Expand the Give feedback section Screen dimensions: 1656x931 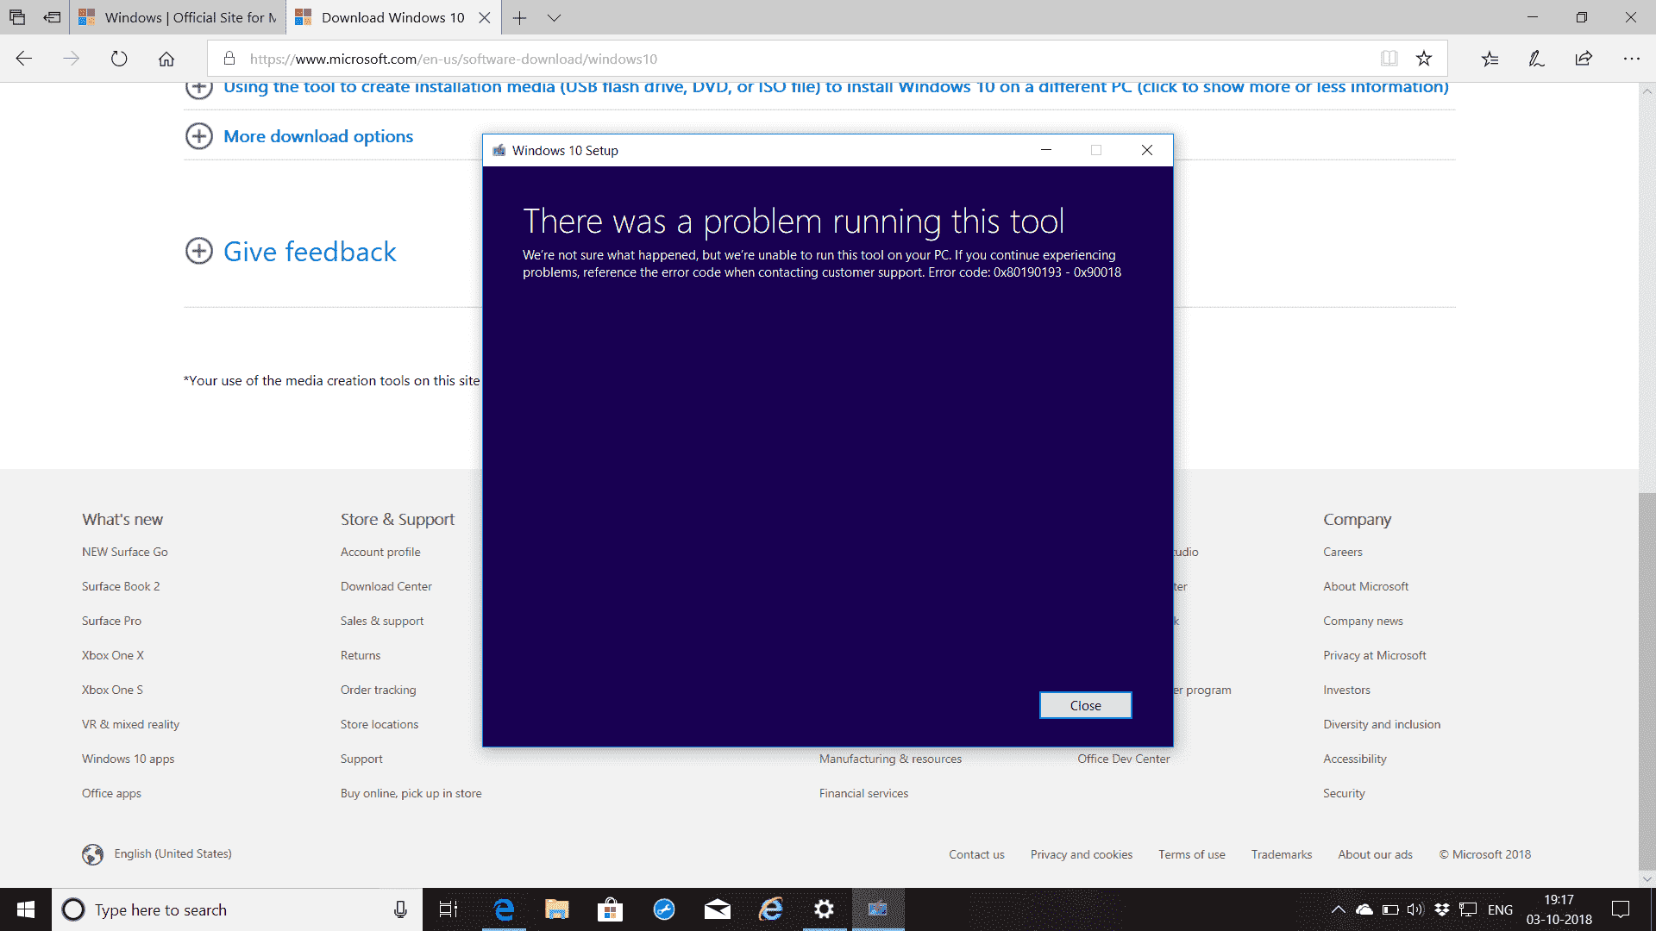[x=291, y=252]
